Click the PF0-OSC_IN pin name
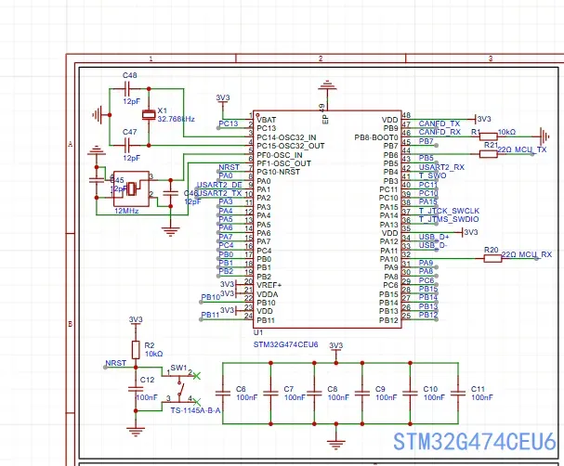 tap(280, 155)
